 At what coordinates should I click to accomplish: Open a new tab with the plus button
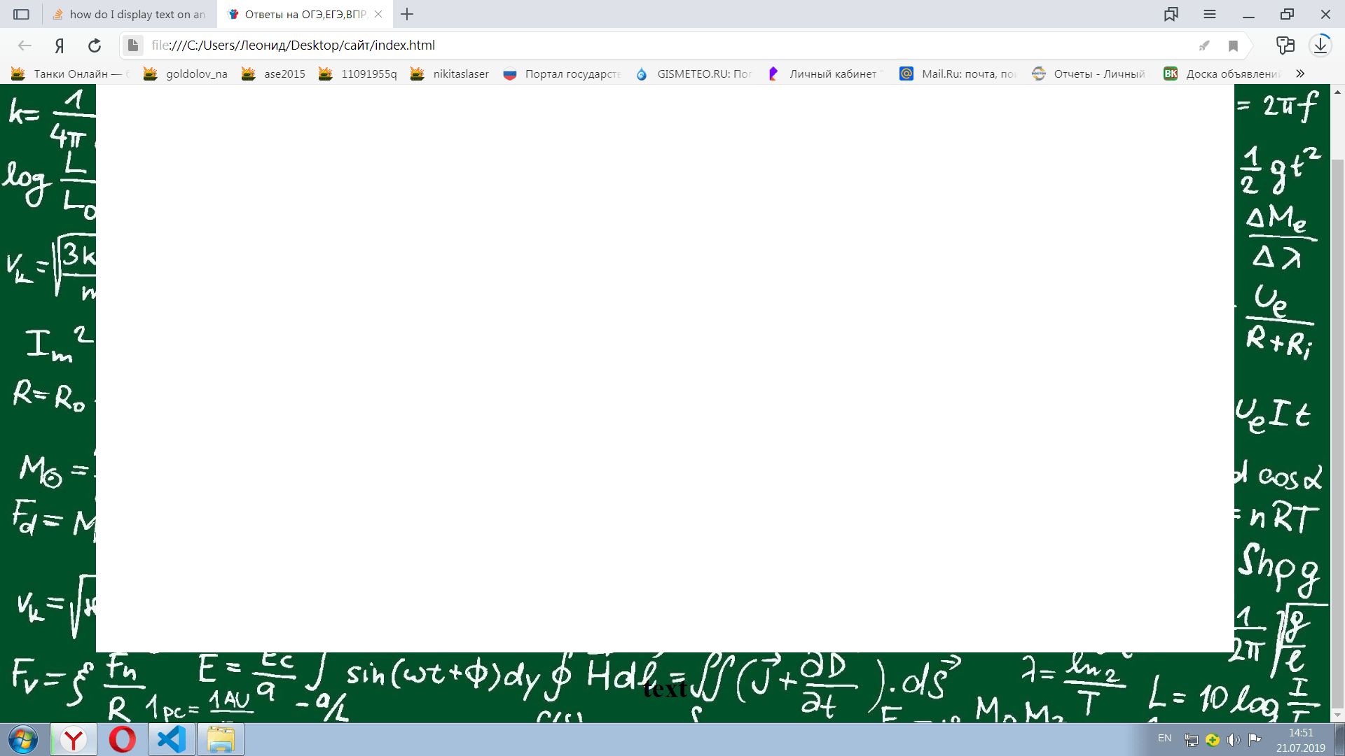coord(407,14)
